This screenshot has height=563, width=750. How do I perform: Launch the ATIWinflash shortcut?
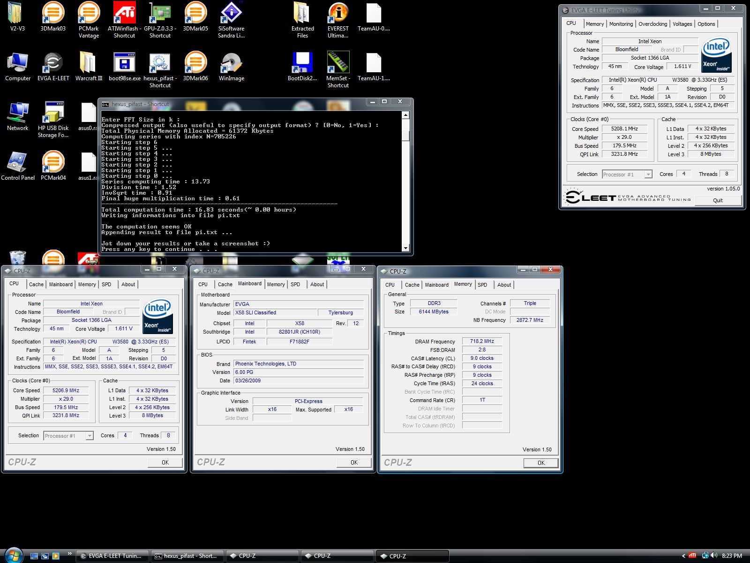point(124,20)
